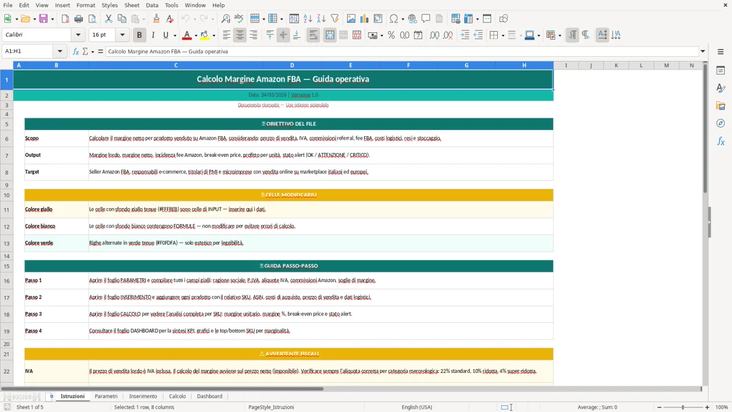Open Find & Replace

tap(226, 19)
